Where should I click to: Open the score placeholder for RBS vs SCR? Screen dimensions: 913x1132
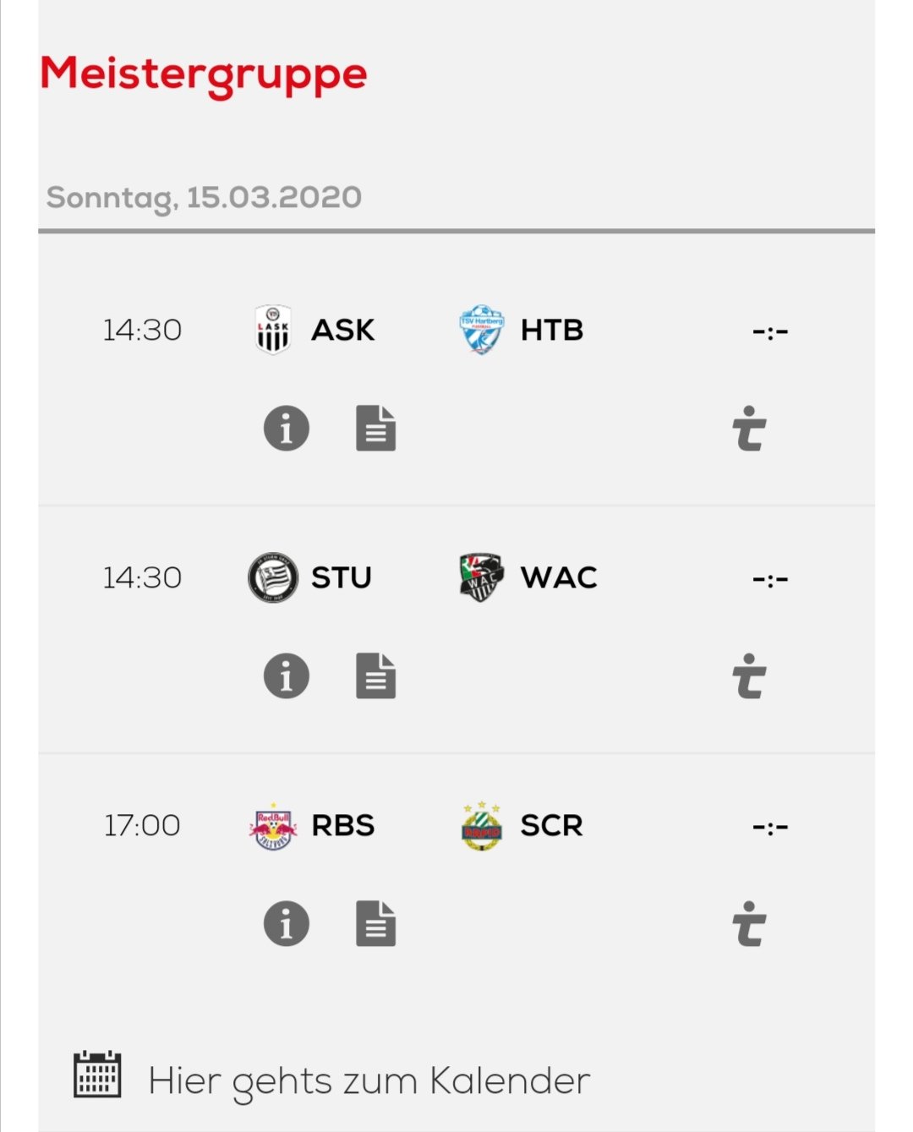point(770,827)
